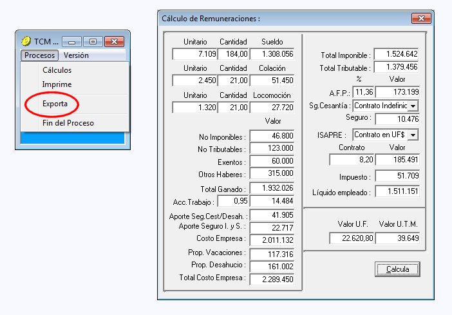The height and width of the screenshot is (315, 452).
Task: Click the Otros Haberes value field
Action: 272,173
